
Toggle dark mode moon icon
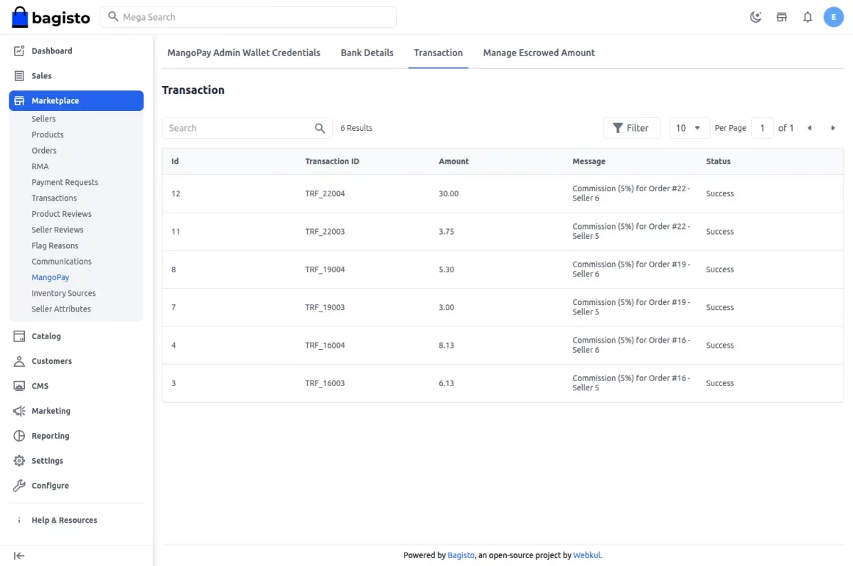point(756,17)
